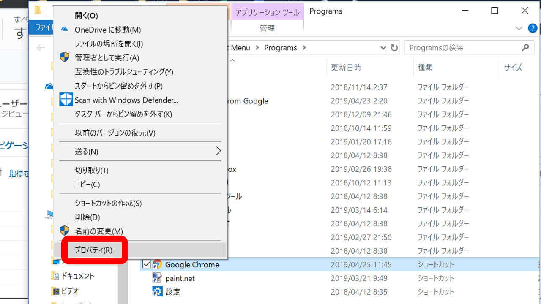The width and height of the screenshot is (541, 304).
Task: Click Programs in the breadcrumb path
Action: coord(280,48)
